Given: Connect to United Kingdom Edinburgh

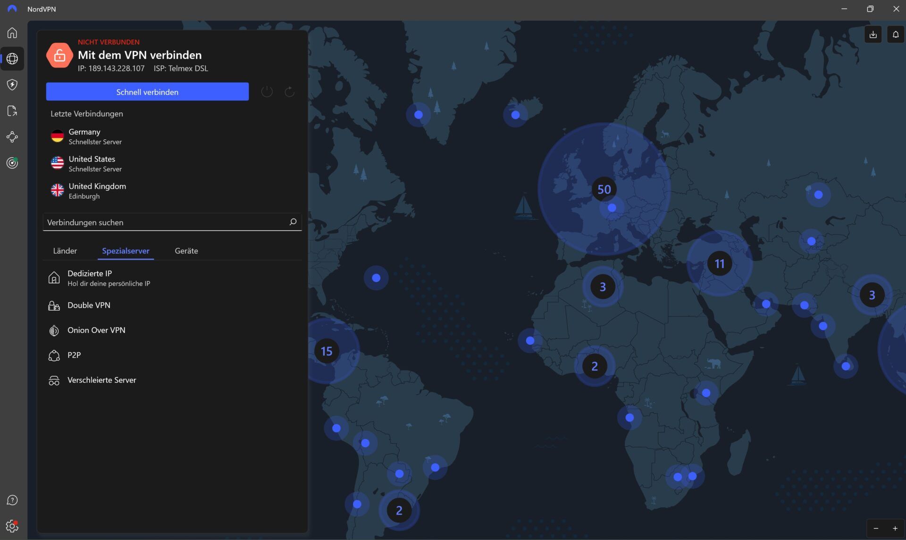Looking at the screenshot, I should point(173,191).
